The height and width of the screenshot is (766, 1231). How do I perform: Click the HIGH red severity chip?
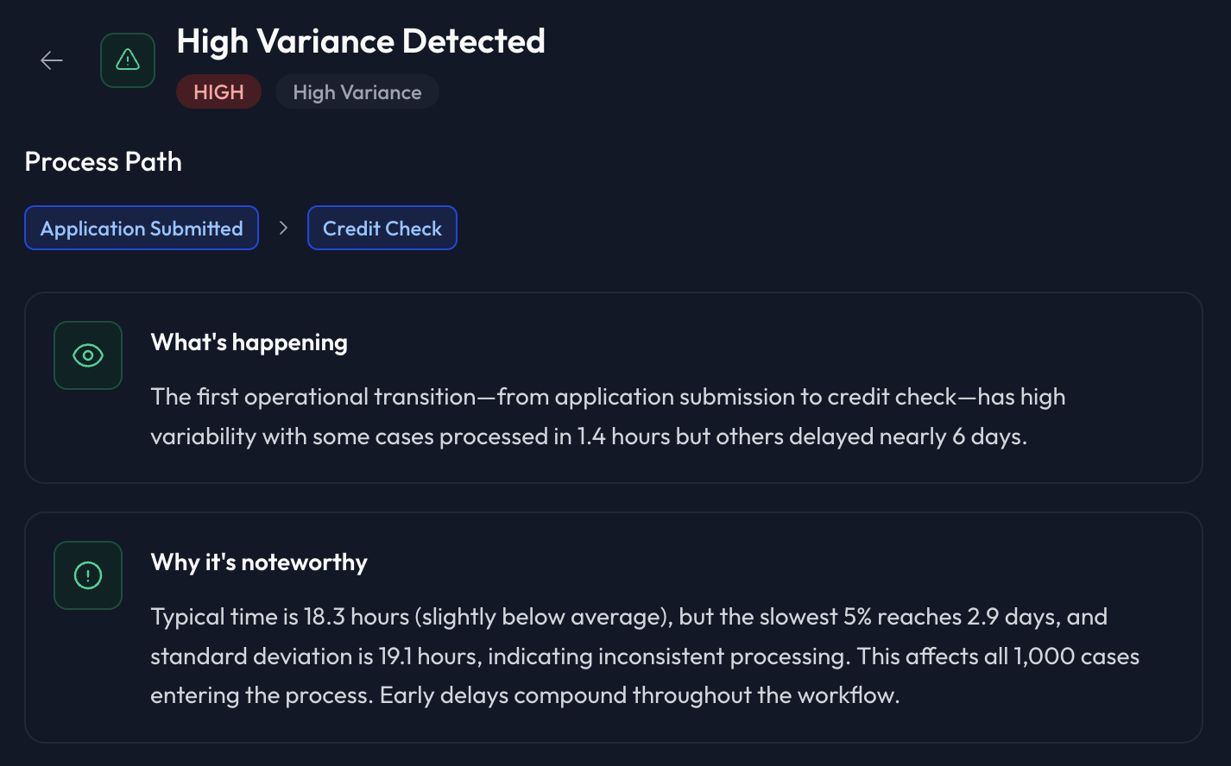tap(218, 91)
